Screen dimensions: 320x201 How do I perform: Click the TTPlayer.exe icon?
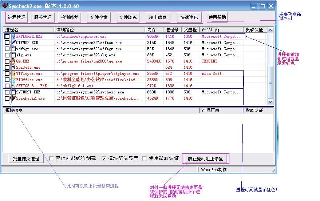click(13, 73)
